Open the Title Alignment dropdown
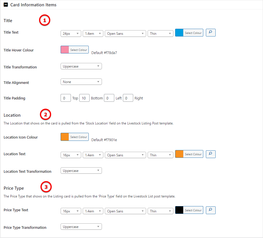The image size is (263, 238). 81,82
